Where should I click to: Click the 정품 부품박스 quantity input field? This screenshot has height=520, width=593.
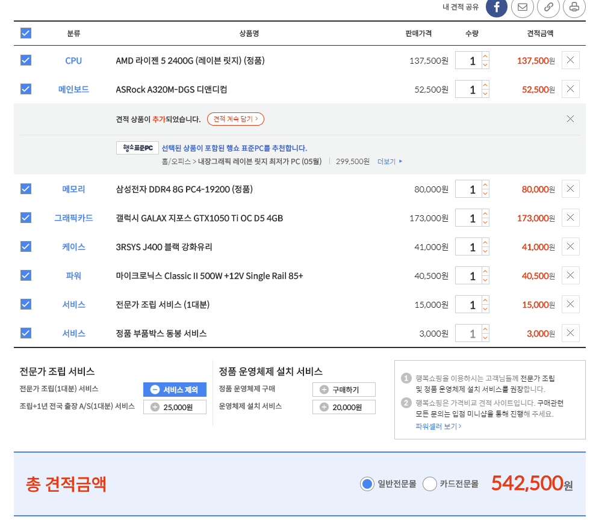(x=468, y=334)
